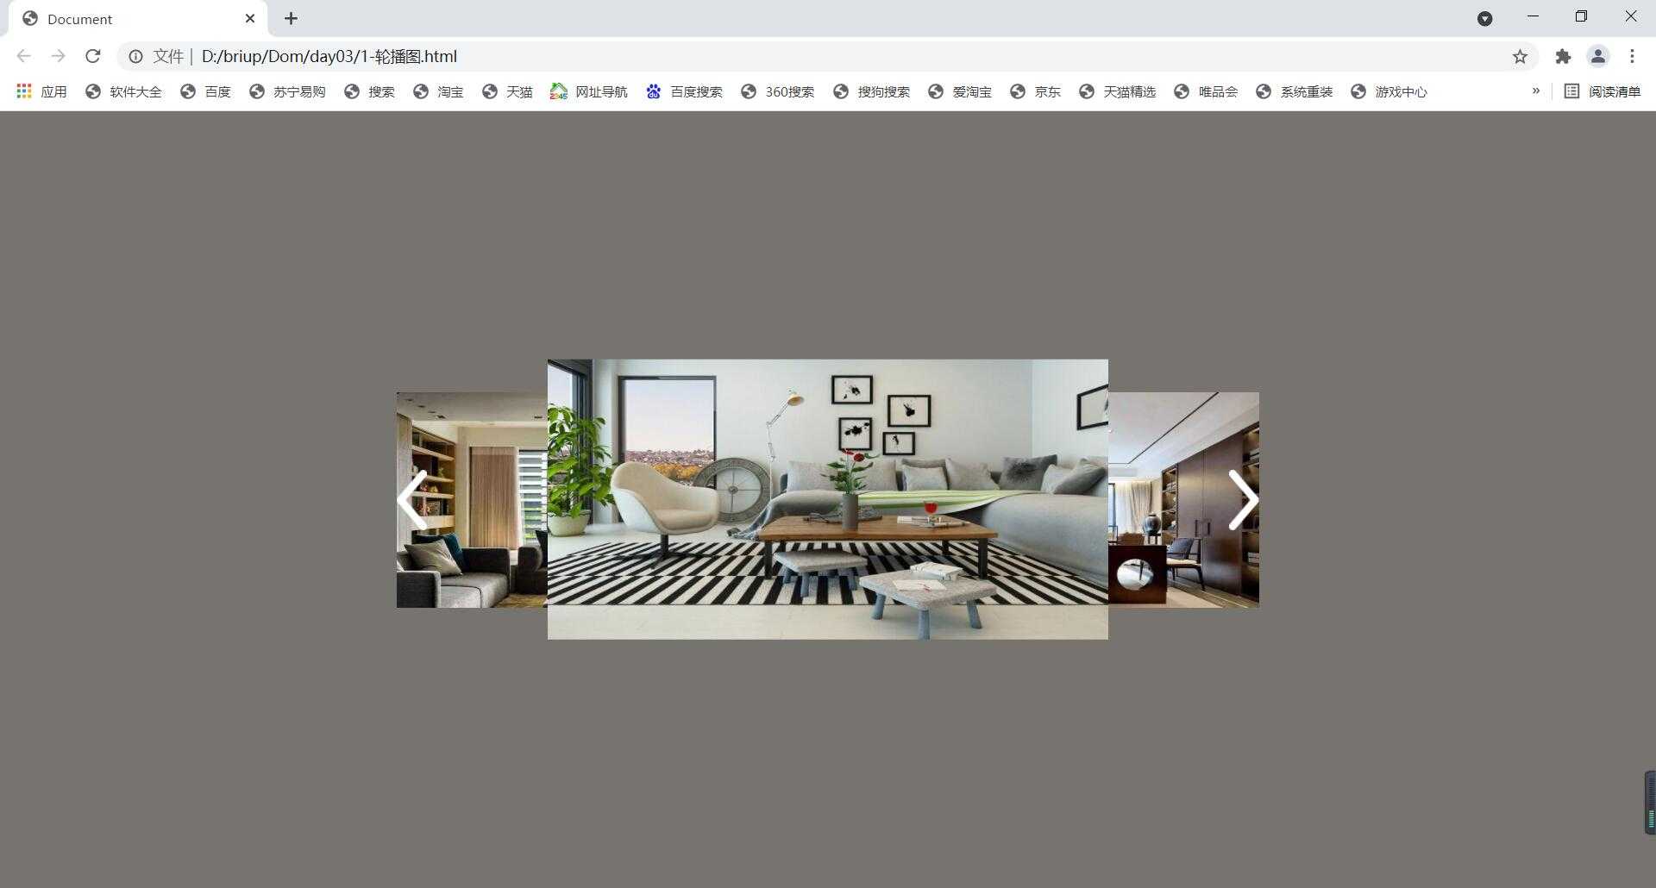Close the Document tab

[x=250, y=18]
